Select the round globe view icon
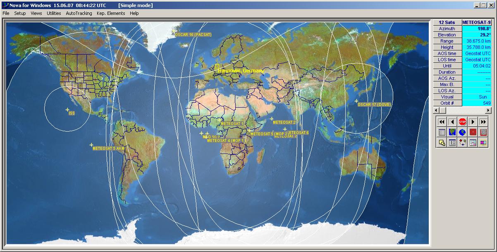Viewport: 497px width, 252px height. point(462,132)
